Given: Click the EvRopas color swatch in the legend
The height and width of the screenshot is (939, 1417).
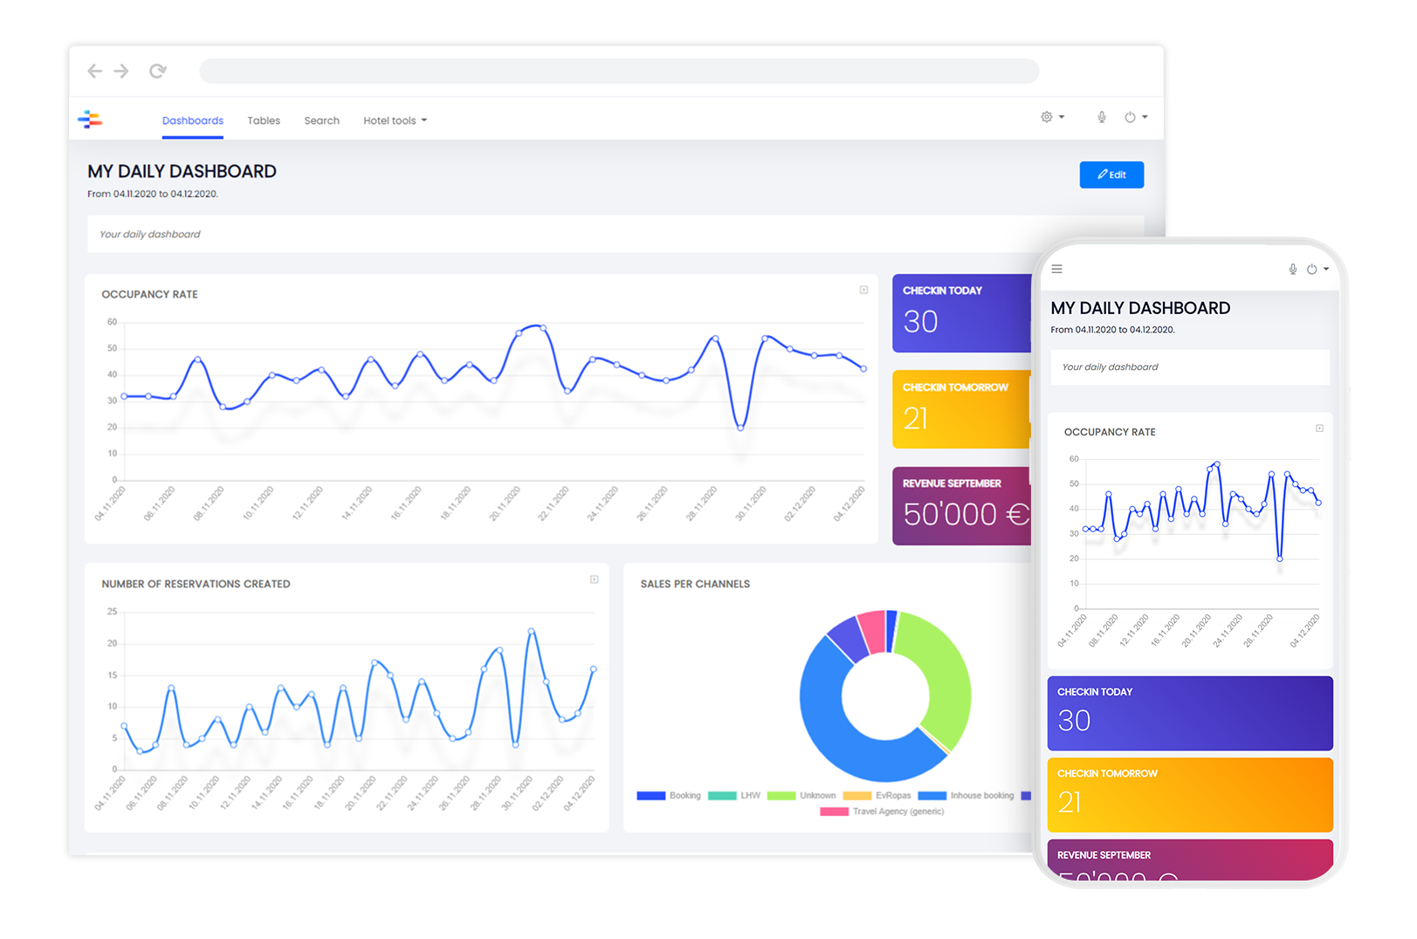Looking at the screenshot, I should 857,796.
